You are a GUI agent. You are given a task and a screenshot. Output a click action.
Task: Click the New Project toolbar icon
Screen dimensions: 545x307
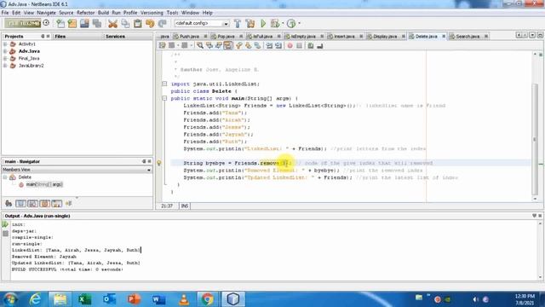point(72,24)
